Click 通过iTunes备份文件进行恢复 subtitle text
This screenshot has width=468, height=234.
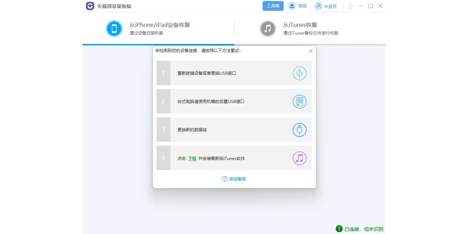point(310,33)
